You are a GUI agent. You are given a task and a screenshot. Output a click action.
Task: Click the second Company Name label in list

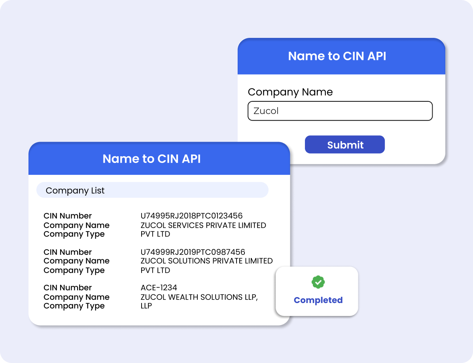click(x=76, y=261)
